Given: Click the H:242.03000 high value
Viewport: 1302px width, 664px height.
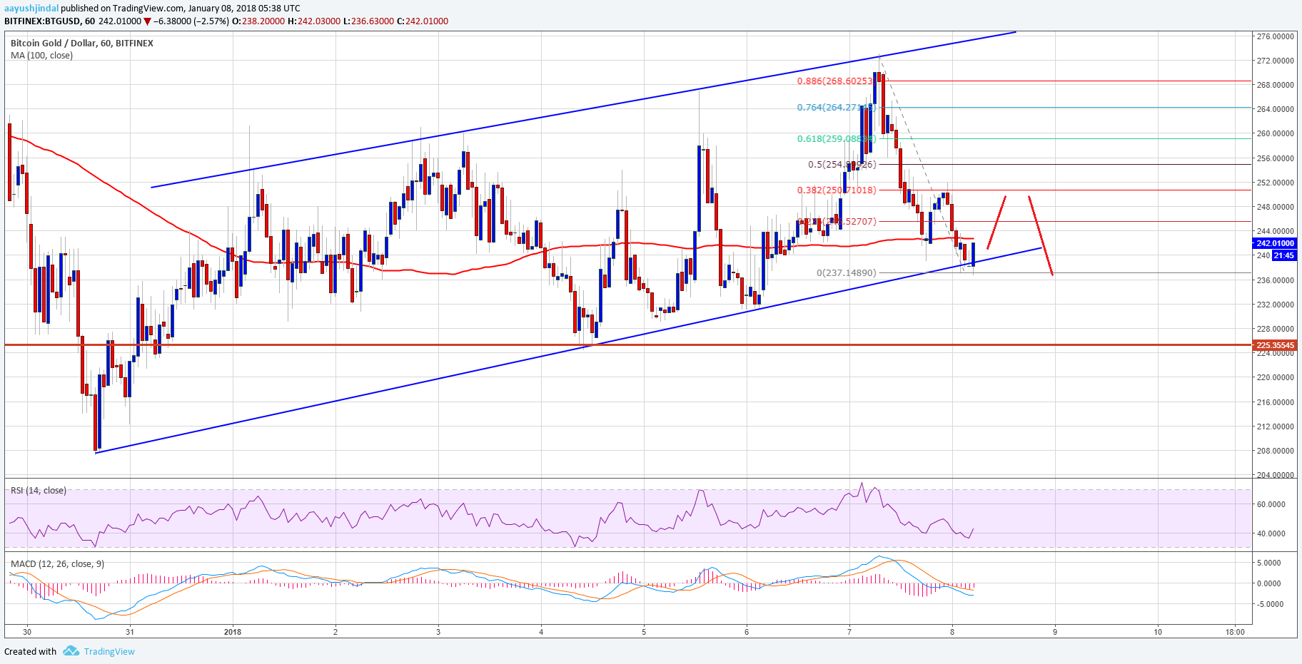Looking at the screenshot, I should (x=314, y=21).
